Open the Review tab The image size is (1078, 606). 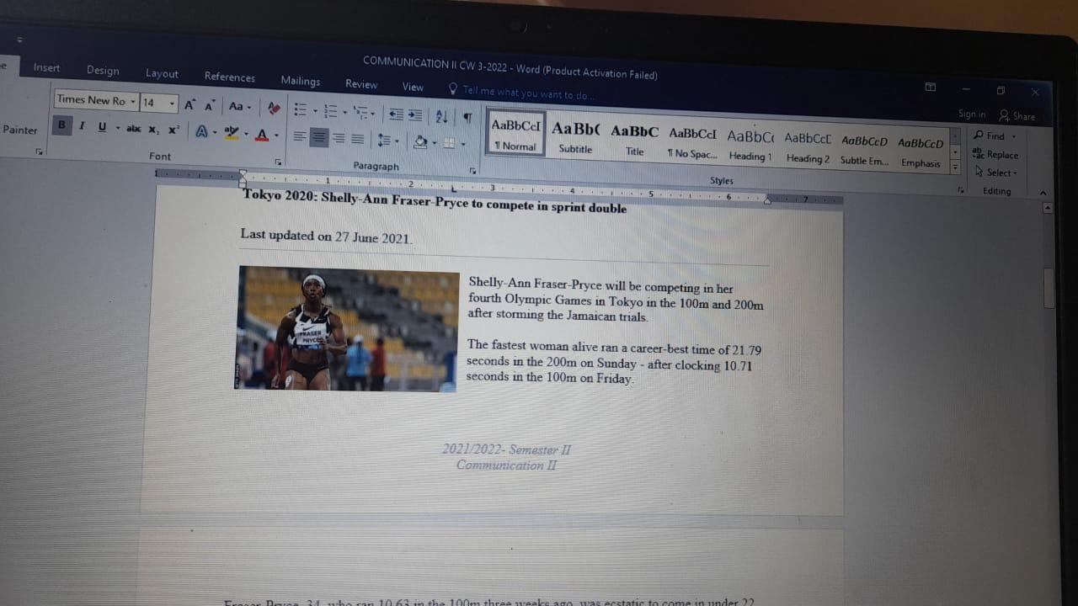pyautogui.click(x=361, y=84)
